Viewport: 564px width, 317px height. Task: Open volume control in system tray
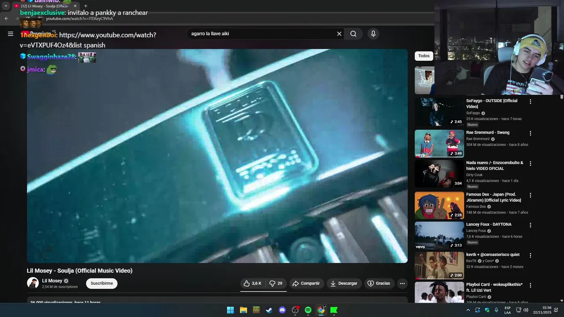coord(526,310)
